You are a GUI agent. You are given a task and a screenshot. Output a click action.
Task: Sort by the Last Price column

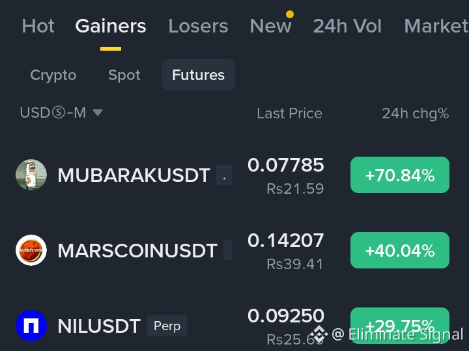(x=289, y=113)
